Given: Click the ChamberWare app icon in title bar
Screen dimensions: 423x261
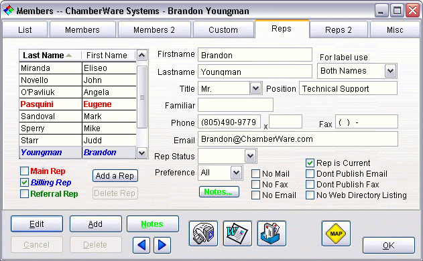Looking at the screenshot, I should (x=9, y=10).
